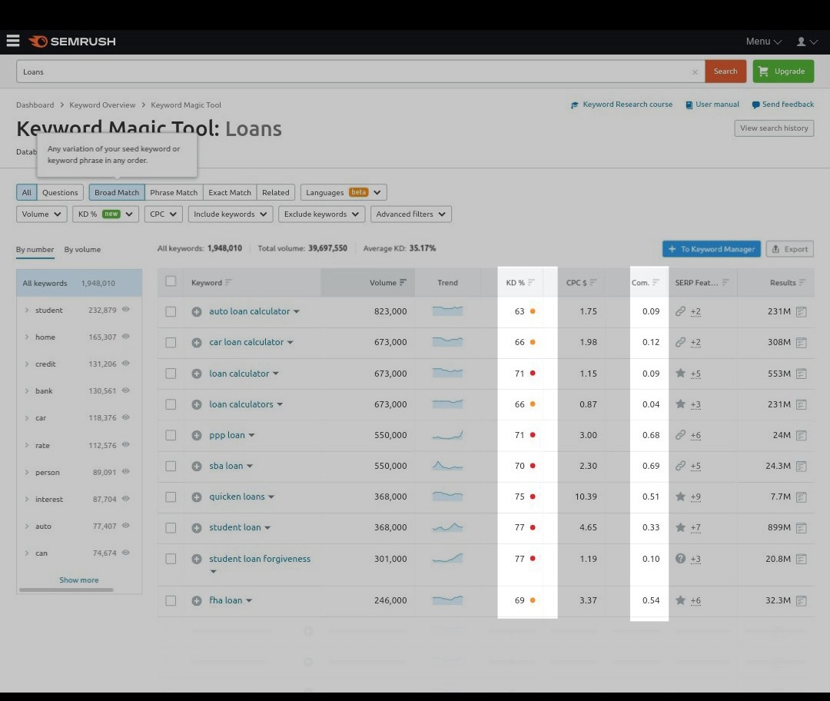This screenshot has height=701, width=830.
Task: Open the KD % filter dropdown
Action: 105,214
